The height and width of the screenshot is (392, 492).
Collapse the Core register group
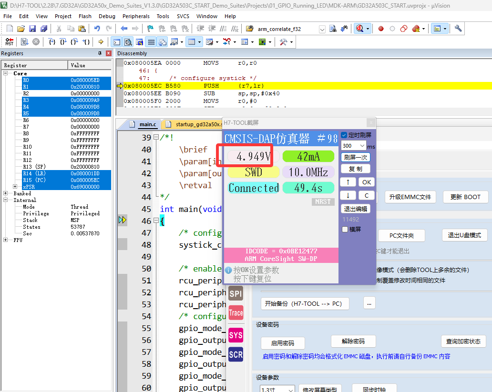point(5,73)
